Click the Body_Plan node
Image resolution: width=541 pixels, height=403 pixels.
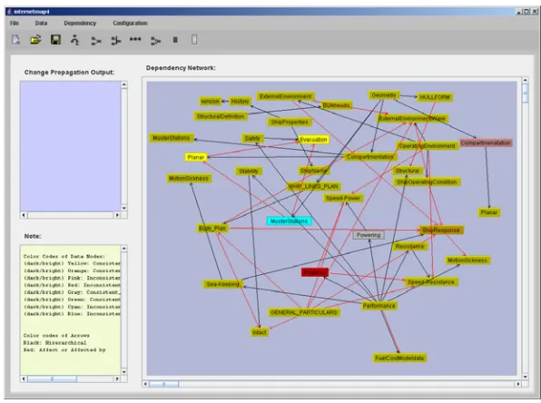pyautogui.click(x=212, y=229)
